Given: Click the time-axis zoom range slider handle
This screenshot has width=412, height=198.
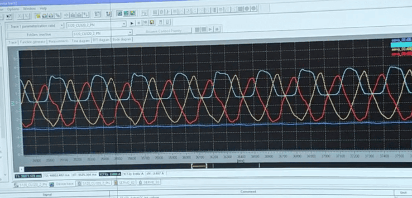Looking at the screenshot, I should coord(199,166).
